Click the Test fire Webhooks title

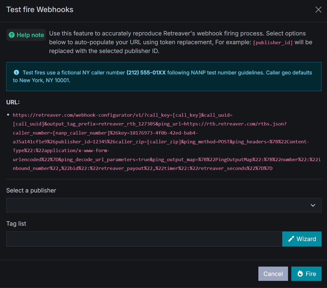[40, 10]
